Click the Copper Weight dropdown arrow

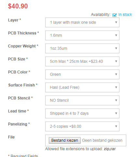click(x=116, y=48)
